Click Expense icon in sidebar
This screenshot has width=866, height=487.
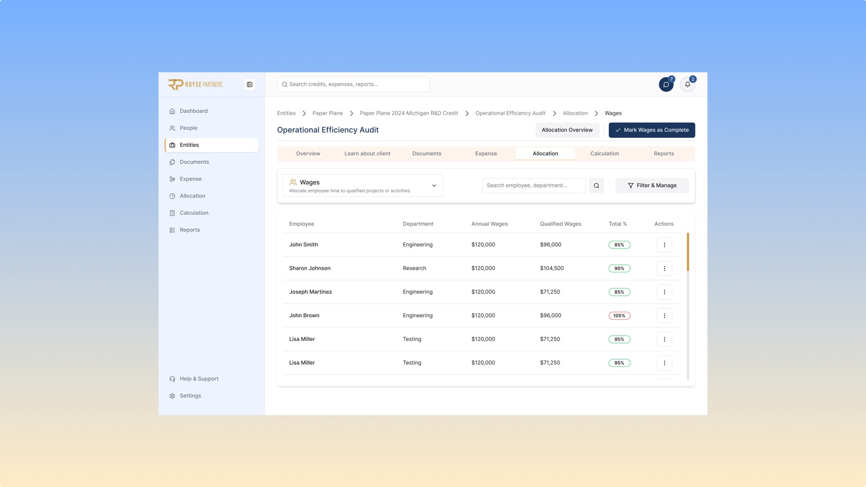(x=172, y=179)
